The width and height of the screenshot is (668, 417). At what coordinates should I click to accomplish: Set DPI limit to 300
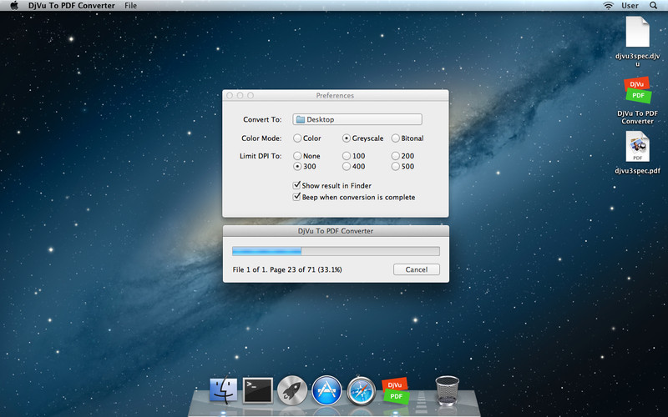click(x=297, y=167)
